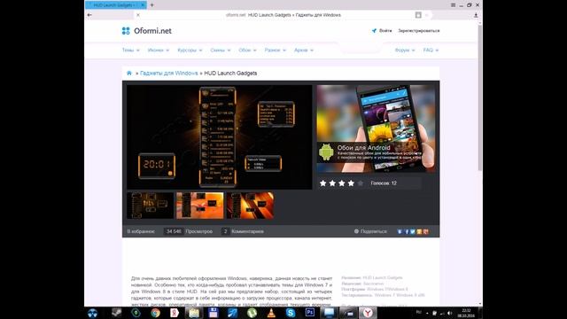
Task: Rate with the fifth grey star
Action: coord(361,183)
